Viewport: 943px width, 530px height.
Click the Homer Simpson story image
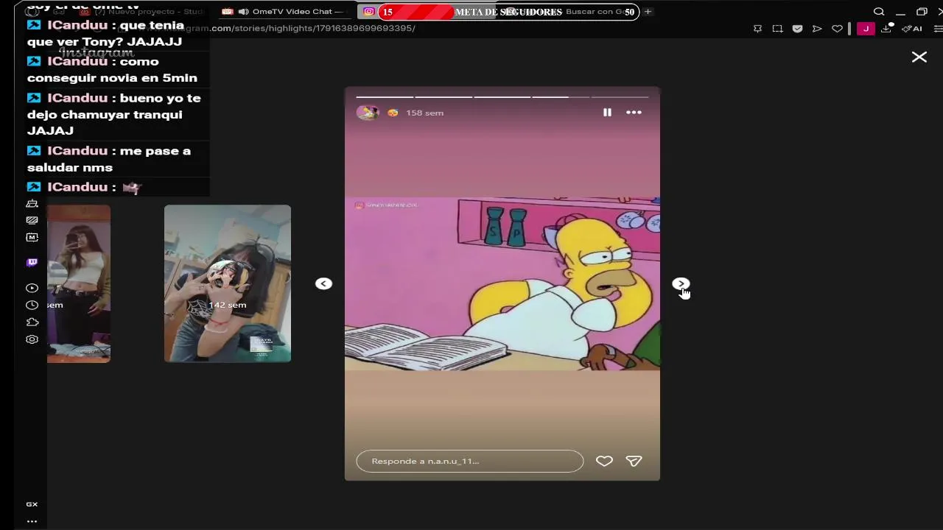[x=502, y=283]
